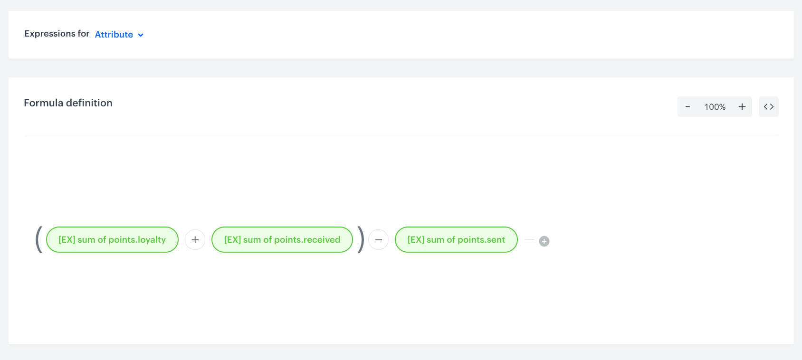This screenshot has height=360, width=802.
Task: Select the sum of points.received expression
Action: pyautogui.click(x=282, y=240)
